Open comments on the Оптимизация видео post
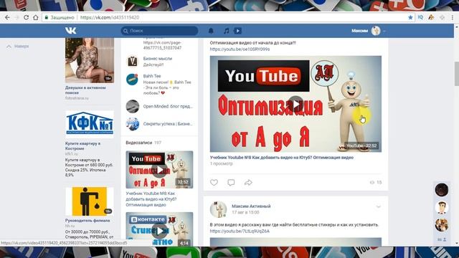Viewport: 459px width, 258px height. click(231, 183)
